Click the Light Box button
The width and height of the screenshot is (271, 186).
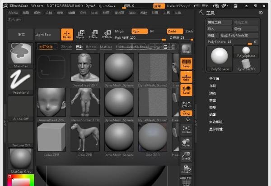pyautogui.click(x=47, y=35)
